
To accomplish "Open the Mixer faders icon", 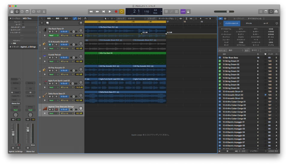I will 39,12.
